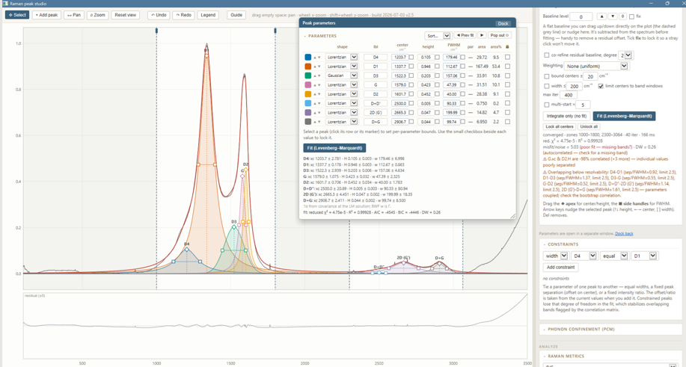The height and width of the screenshot is (367, 686).
Task: Disable limit centers to band windows
Action: point(601,86)
